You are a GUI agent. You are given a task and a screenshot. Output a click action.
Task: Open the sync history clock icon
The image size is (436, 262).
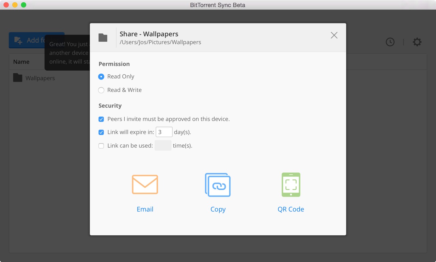coord(390,42)
